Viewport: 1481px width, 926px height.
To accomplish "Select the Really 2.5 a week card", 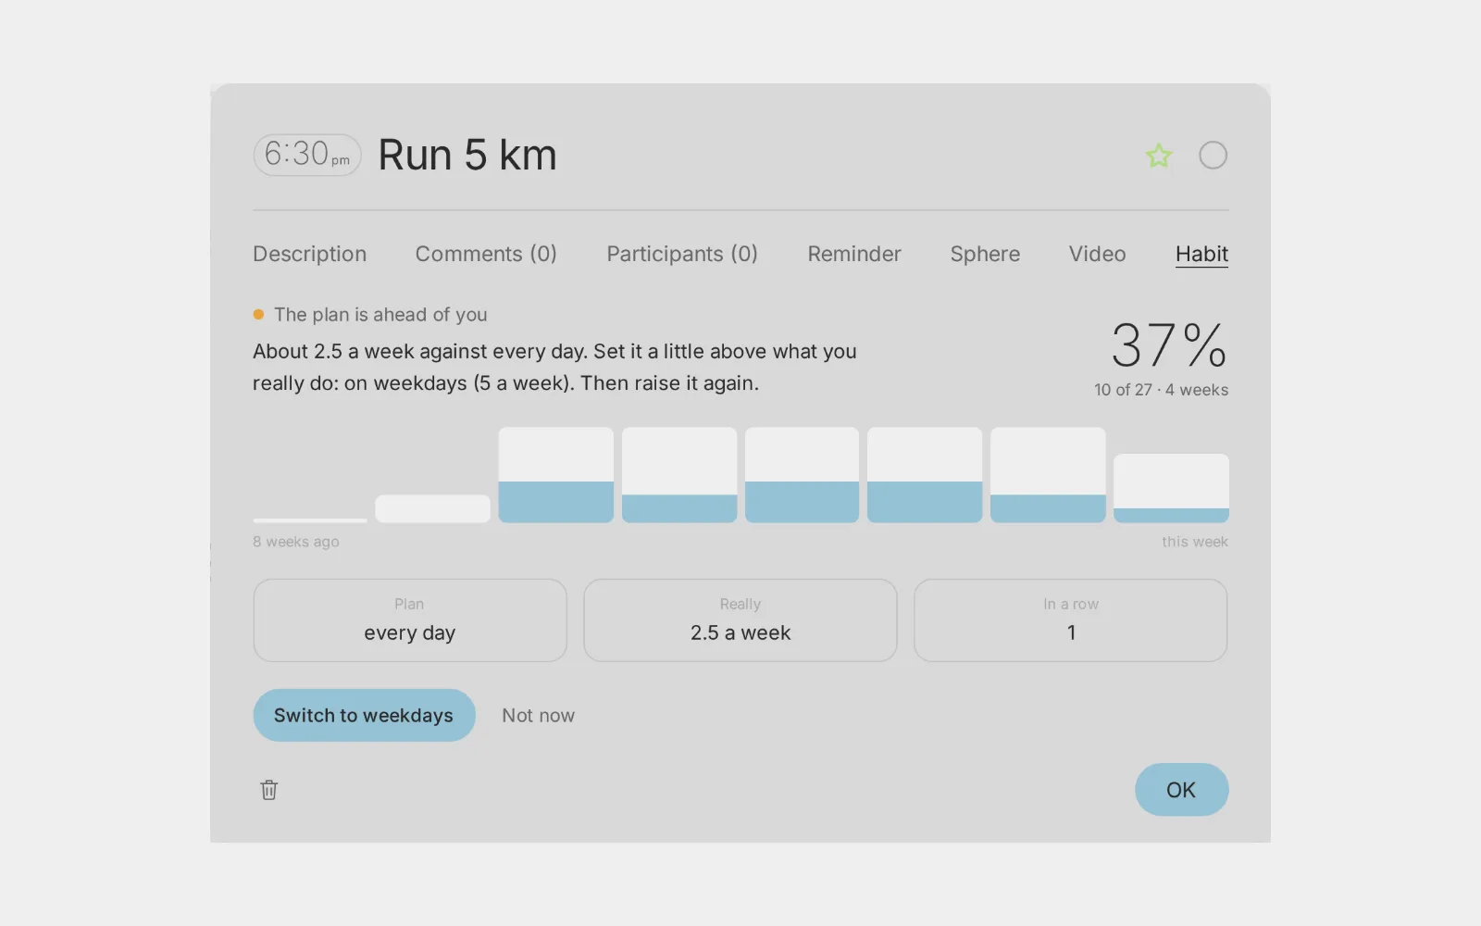I will coord(740,620).
